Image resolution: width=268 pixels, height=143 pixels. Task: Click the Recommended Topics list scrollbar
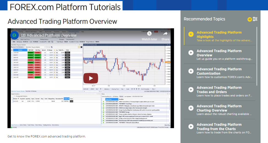257,56
